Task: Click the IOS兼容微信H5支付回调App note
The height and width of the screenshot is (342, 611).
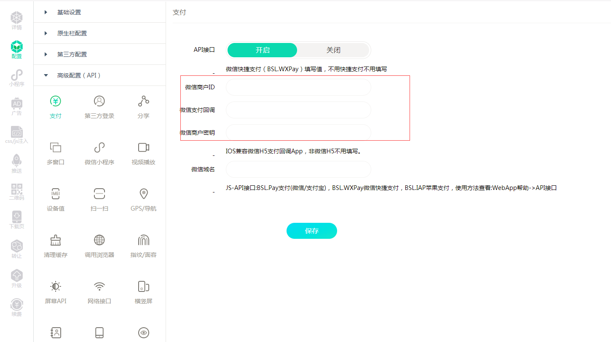Action: click(294, 151)
